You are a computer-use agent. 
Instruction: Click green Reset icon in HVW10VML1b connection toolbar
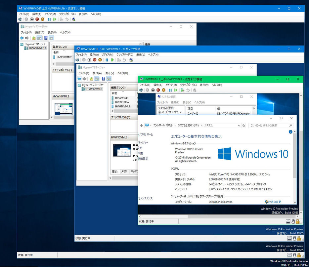[55, 19]
